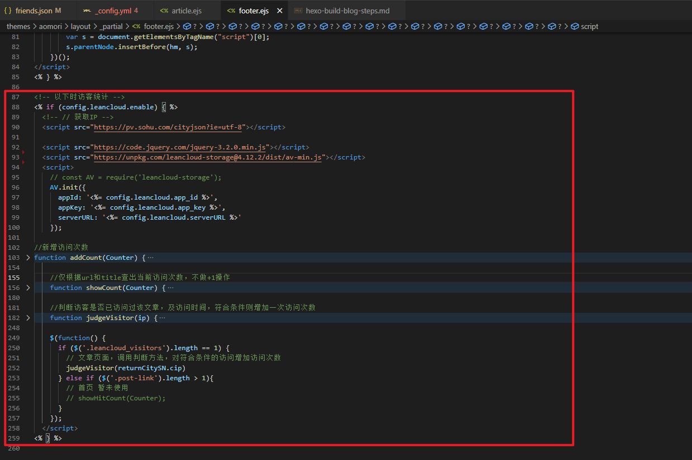Close the footer.ejs editor tab
The width and height of the screenshot is (692, 460).
click(x=279, y=11)
